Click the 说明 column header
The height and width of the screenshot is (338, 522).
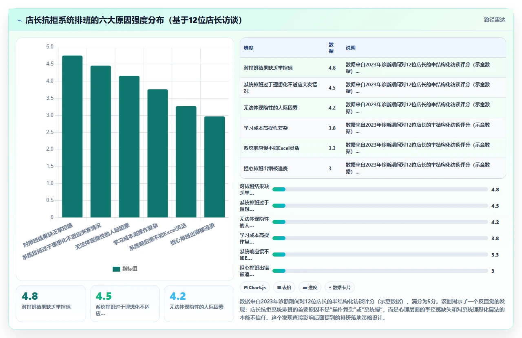pos(351,48)
